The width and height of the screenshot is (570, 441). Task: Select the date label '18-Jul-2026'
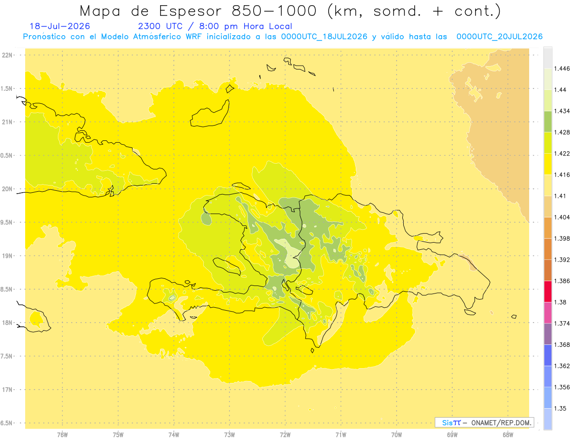60,27
